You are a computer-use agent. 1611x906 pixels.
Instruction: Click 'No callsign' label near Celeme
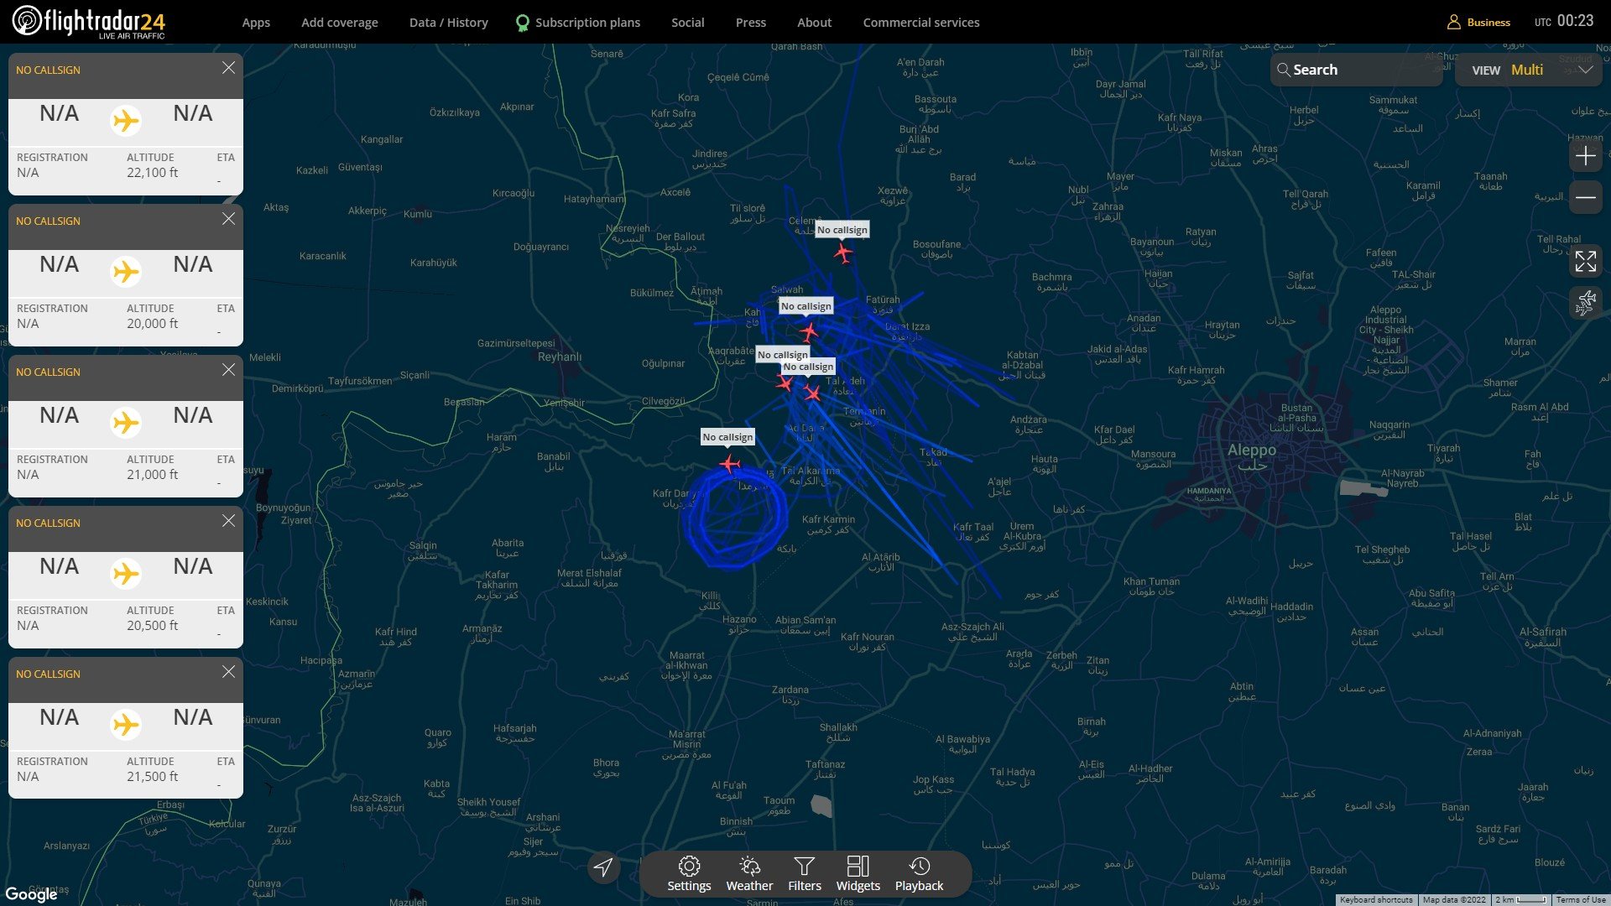[x=842, y=230]
